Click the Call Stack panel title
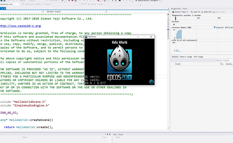Viewport: 233px width, 143px height. click(x=118, y=134)
